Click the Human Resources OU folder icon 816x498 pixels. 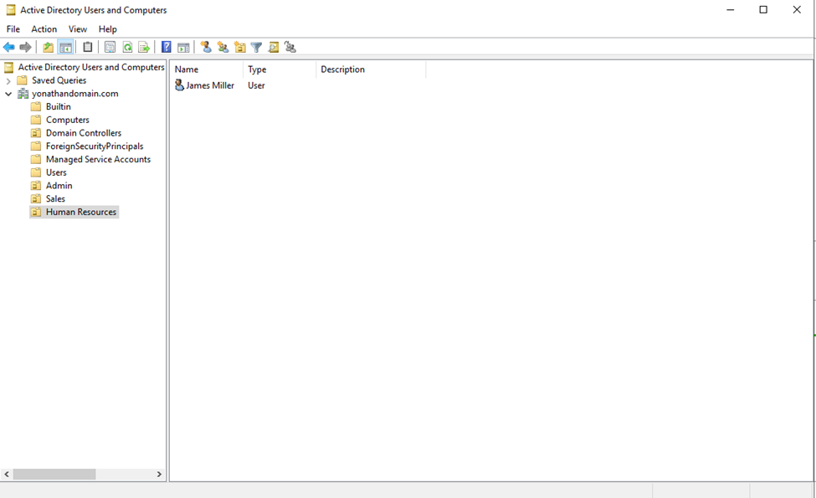point(36,212)
